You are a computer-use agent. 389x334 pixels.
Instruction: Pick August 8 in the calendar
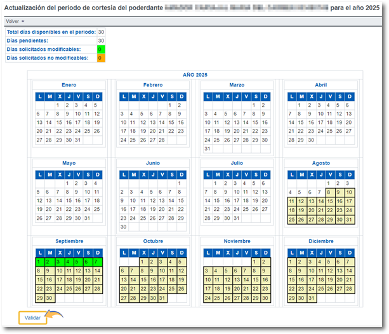[329, 192]
